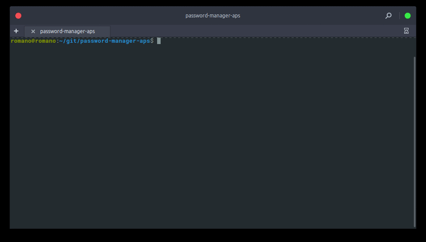Select the password-manager-aps tab

tap(67, 31)
